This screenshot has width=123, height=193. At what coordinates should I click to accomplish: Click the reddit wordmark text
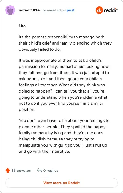coord(111,10)
